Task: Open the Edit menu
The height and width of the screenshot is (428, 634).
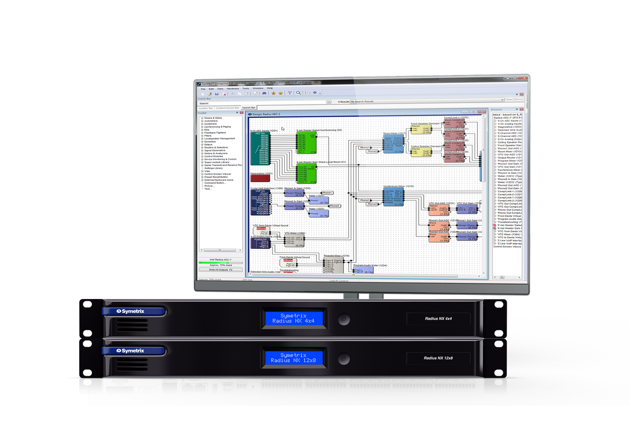Action: pos(211,89)
